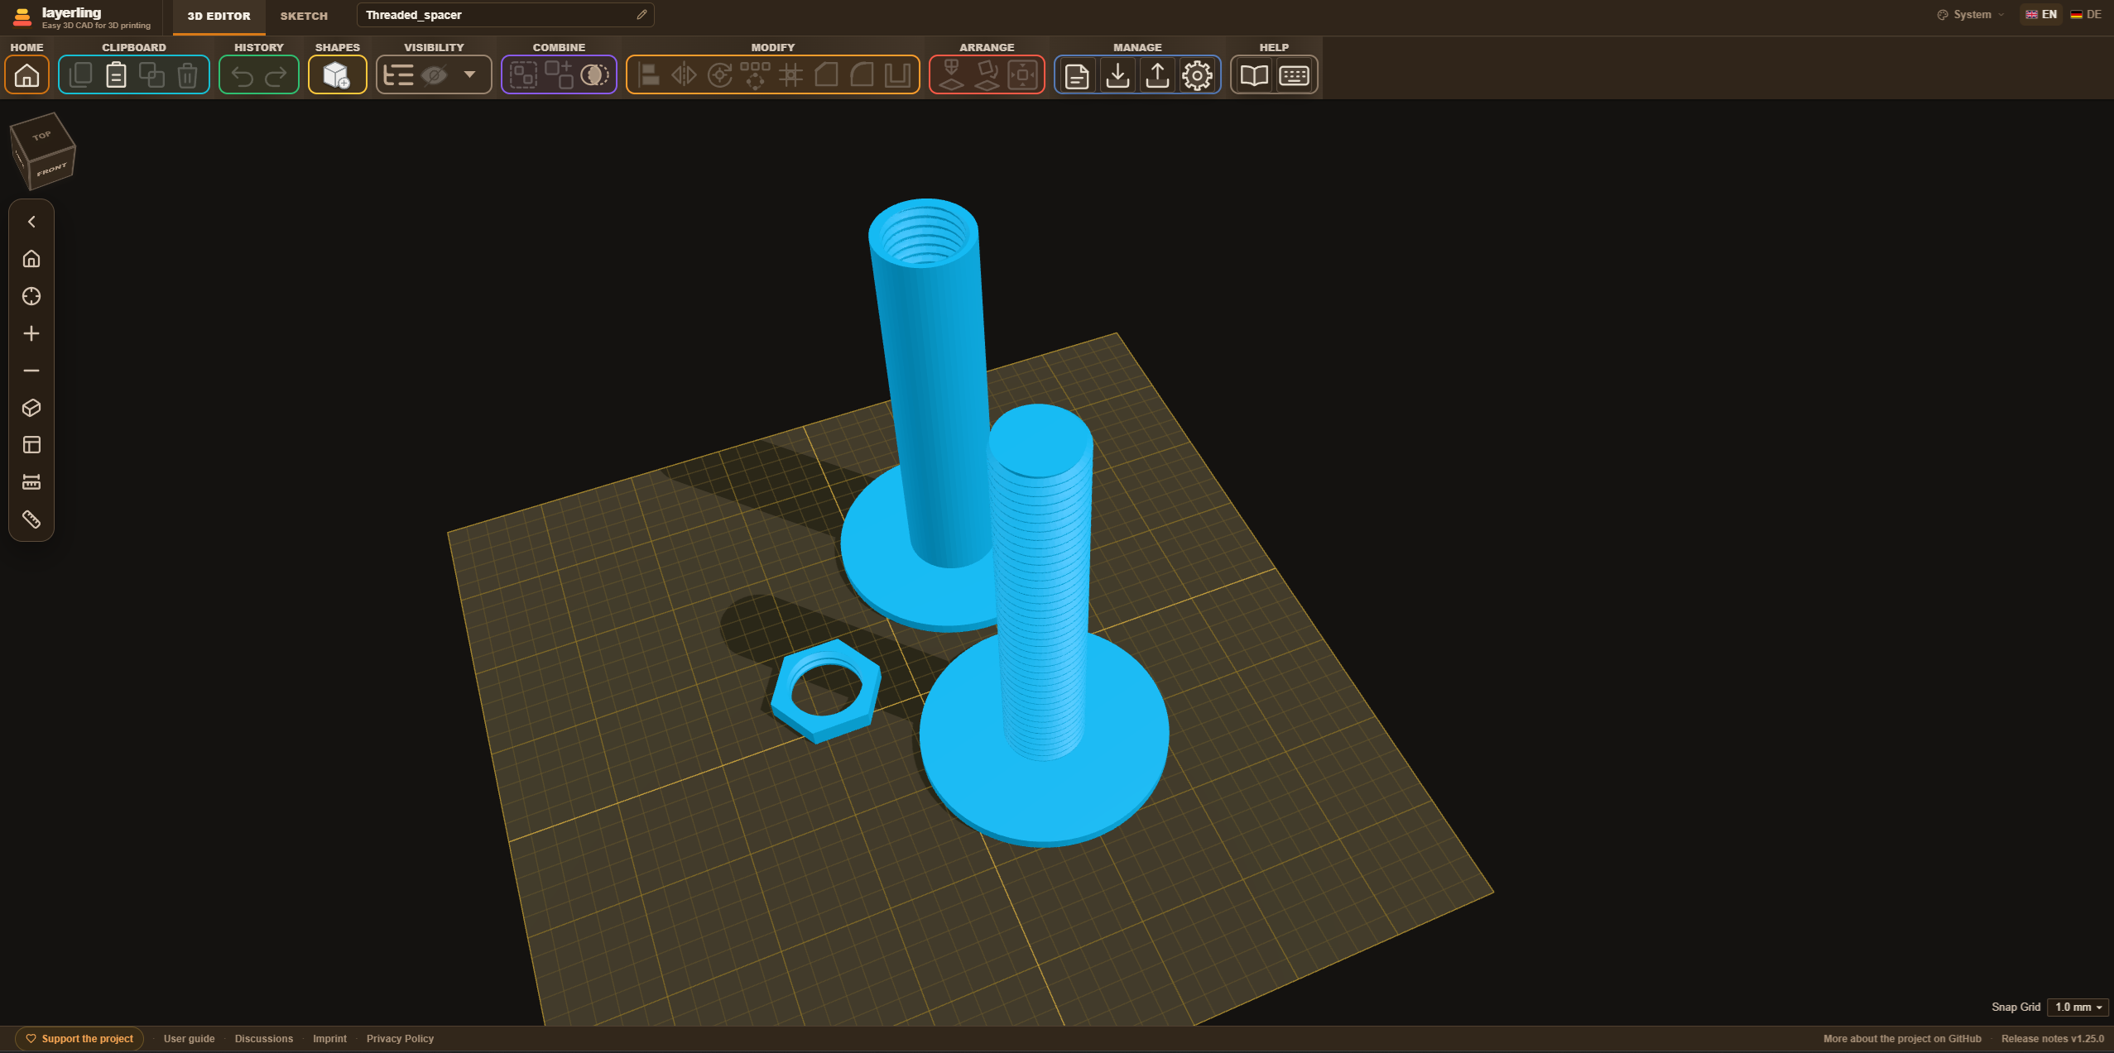The height and width of the screenshot is (1053, 2114).
Task: Click the shell hollow icon in Modify
Action: 897,75
